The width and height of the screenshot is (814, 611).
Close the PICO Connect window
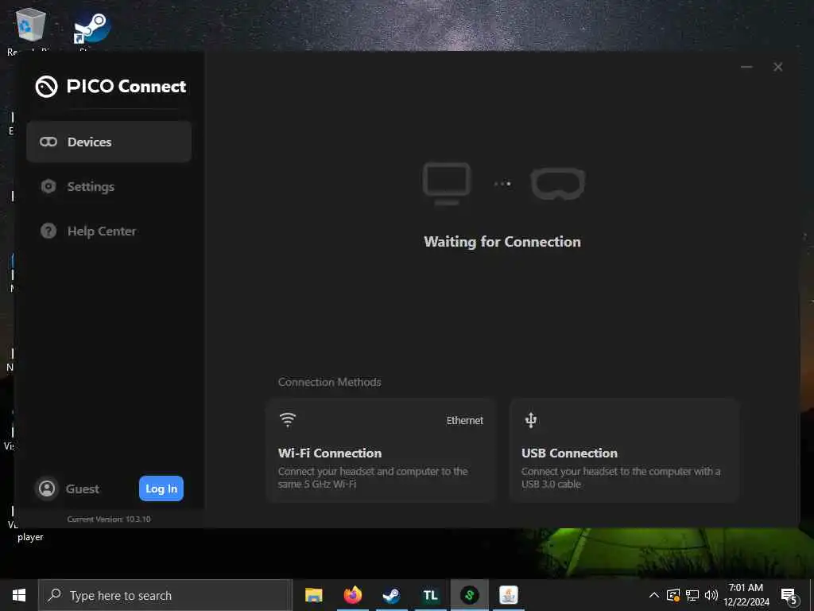click(777, 67)
